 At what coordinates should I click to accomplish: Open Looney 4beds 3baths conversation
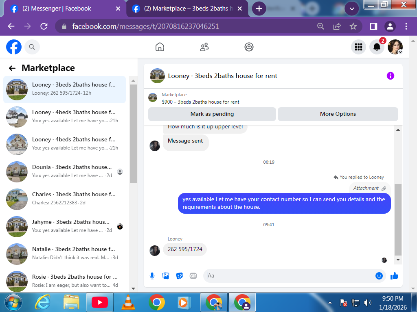pyautogui.click(x=64, y=117)
